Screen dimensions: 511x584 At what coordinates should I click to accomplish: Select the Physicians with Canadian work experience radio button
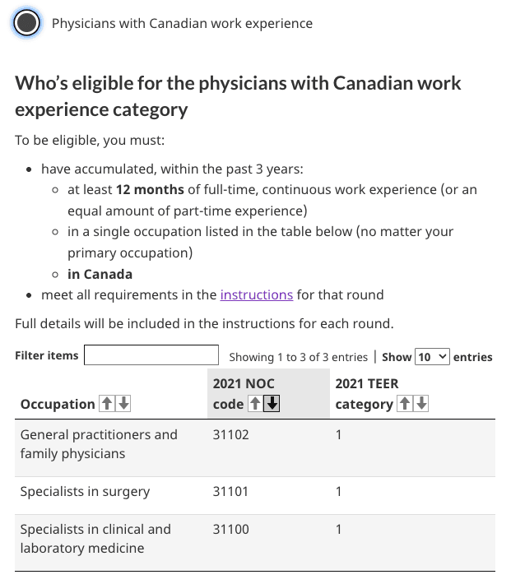(27, 23)
